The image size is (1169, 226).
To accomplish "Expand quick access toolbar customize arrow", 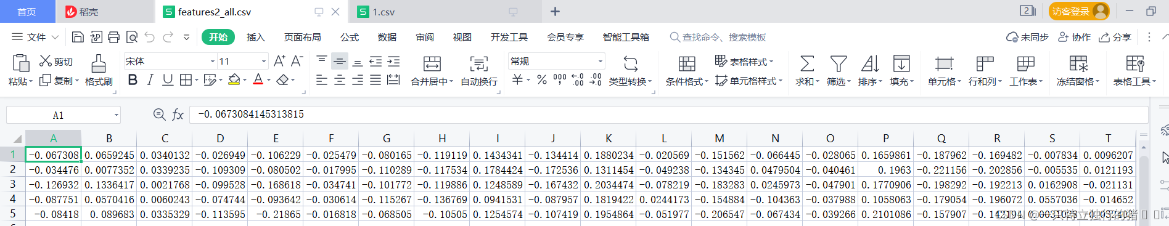I will [186, 38].
